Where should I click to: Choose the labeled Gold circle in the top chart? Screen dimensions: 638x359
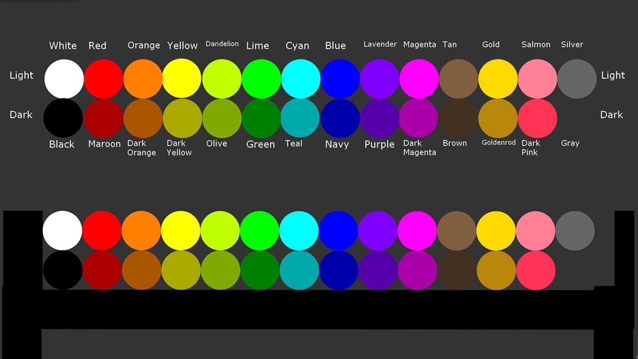coord(498,79)
